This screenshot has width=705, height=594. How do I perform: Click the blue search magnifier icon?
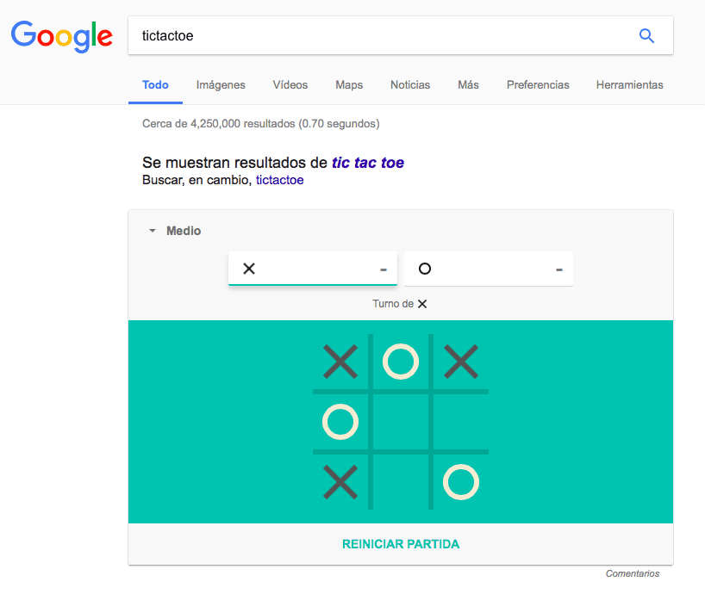coord(646,35)
